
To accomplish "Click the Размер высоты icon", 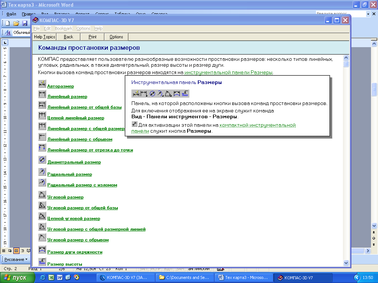I will point(42,261).
